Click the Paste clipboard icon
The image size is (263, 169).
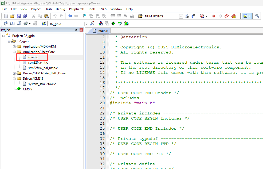(46, 16)
